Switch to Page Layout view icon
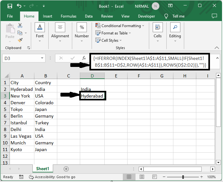This screenshot has height=182, width=223. pyautogui.click(x=142, y=177)
